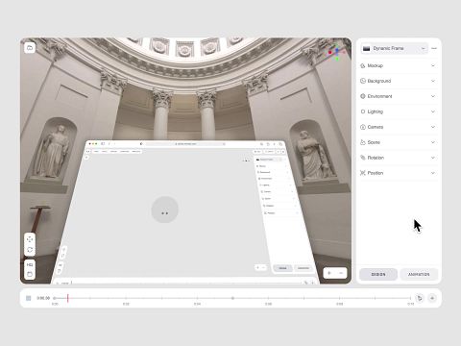Click the zoom out minus button
Screen dimensions: 461x346
[x=341, y=273]
